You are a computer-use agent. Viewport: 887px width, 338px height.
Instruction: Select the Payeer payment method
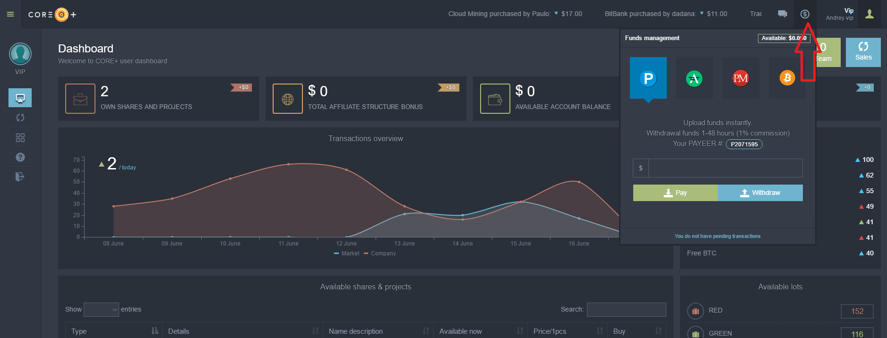[x=648, y=78]
